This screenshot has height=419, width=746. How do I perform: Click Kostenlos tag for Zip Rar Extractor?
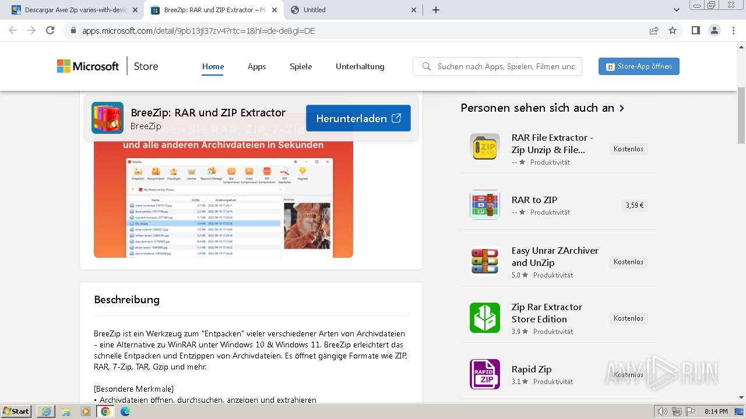pyautogui.click(x=628, y=318)
